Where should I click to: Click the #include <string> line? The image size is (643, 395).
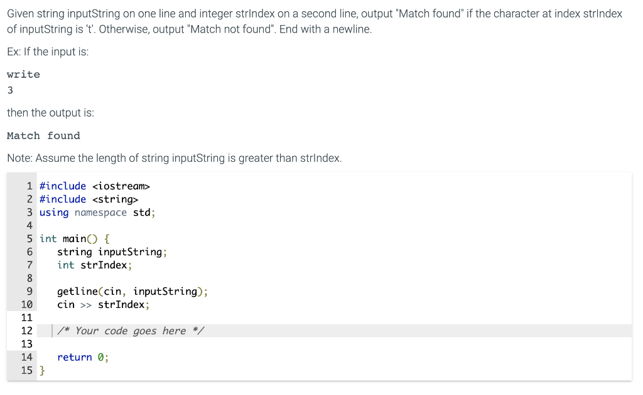click(x=89, y=199)
